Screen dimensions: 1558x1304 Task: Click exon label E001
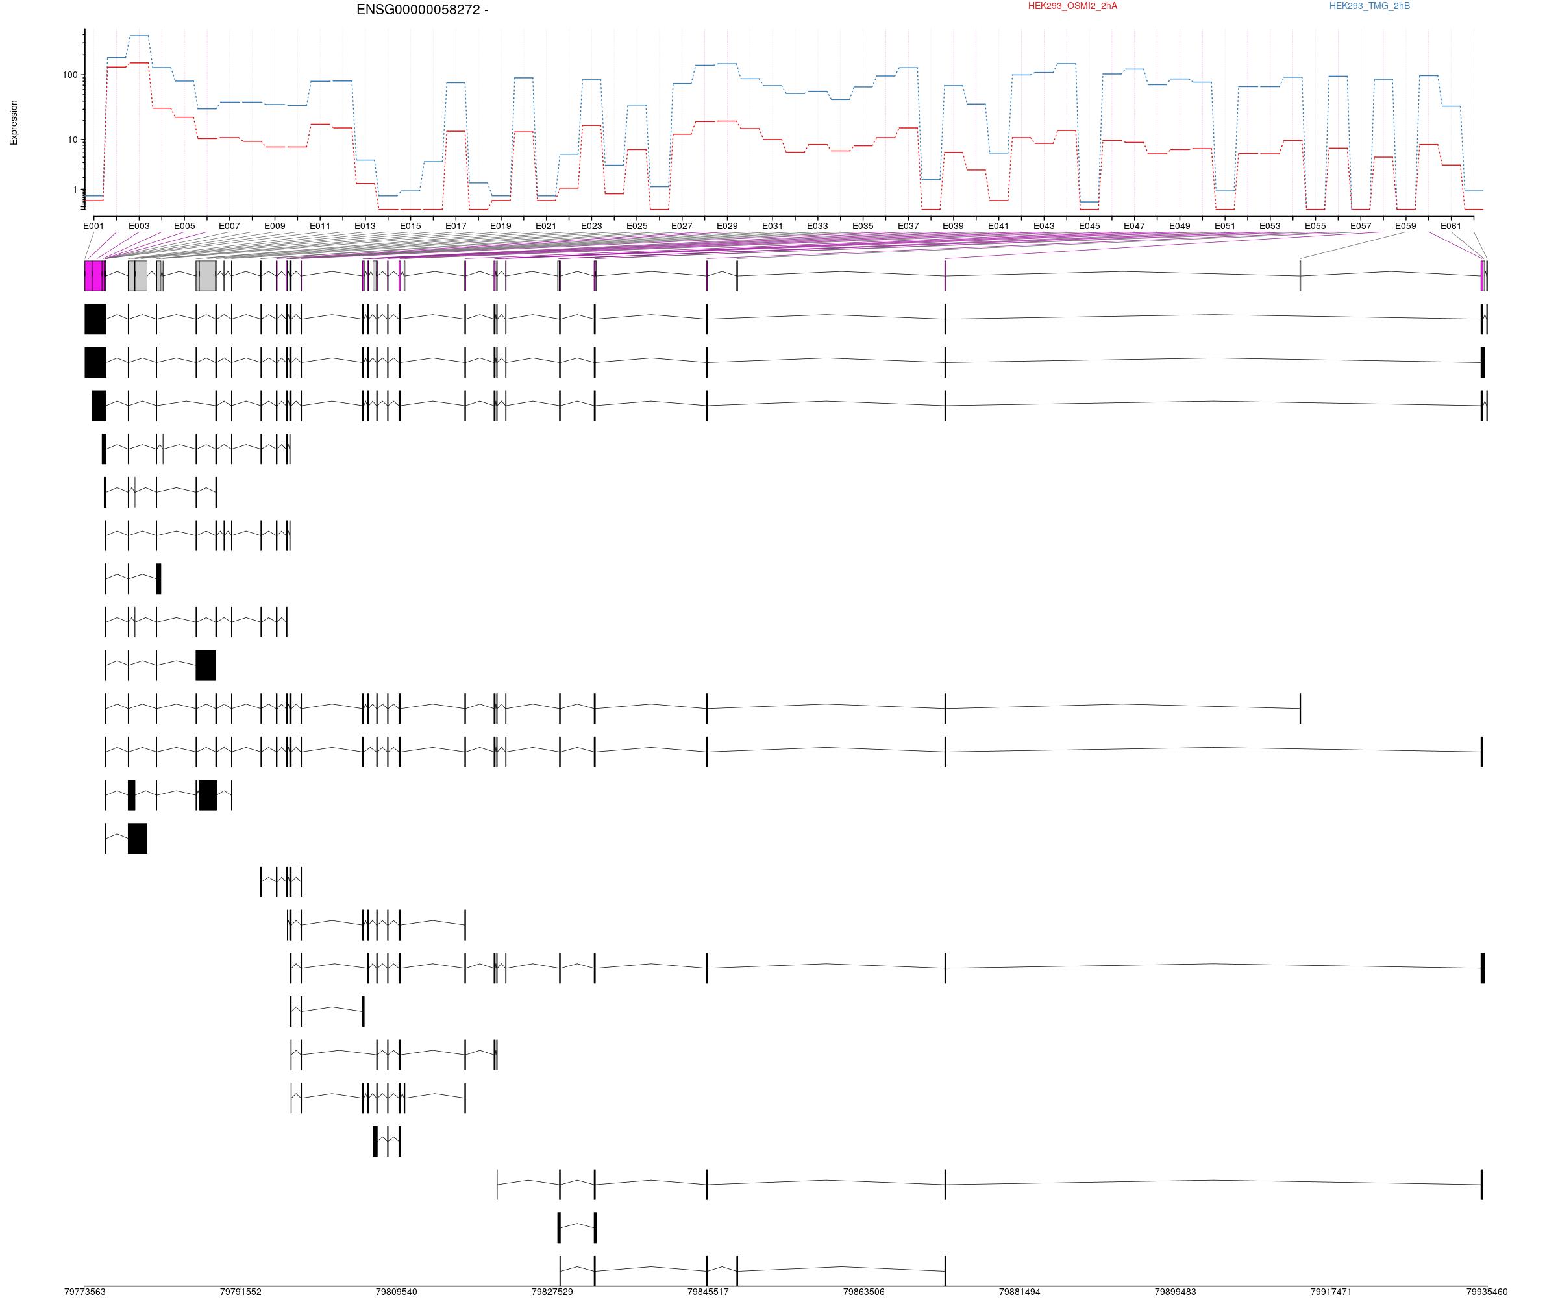93,225
